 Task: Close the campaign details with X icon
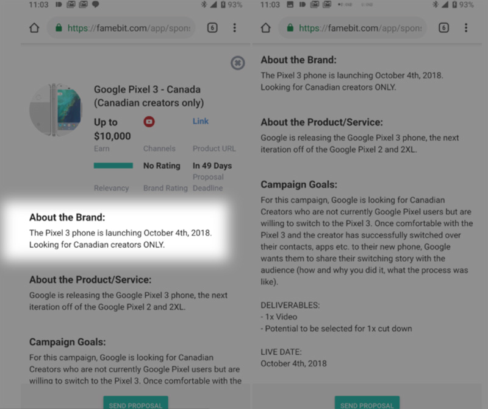(x=237, y=62)
